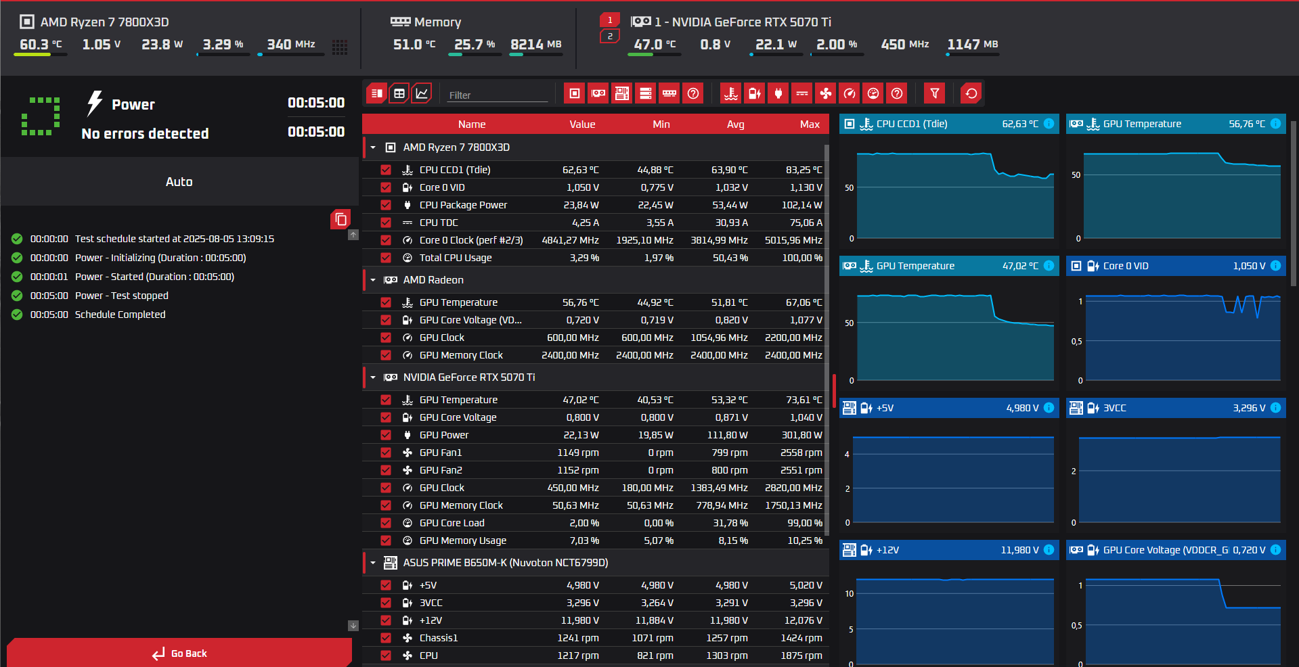Click the Auto mode button
This screenshot has width=1299, height=667.
(179, 181)
